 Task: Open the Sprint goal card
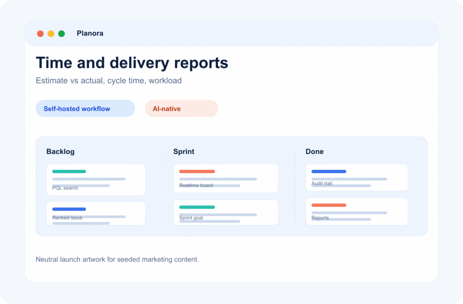226,213
